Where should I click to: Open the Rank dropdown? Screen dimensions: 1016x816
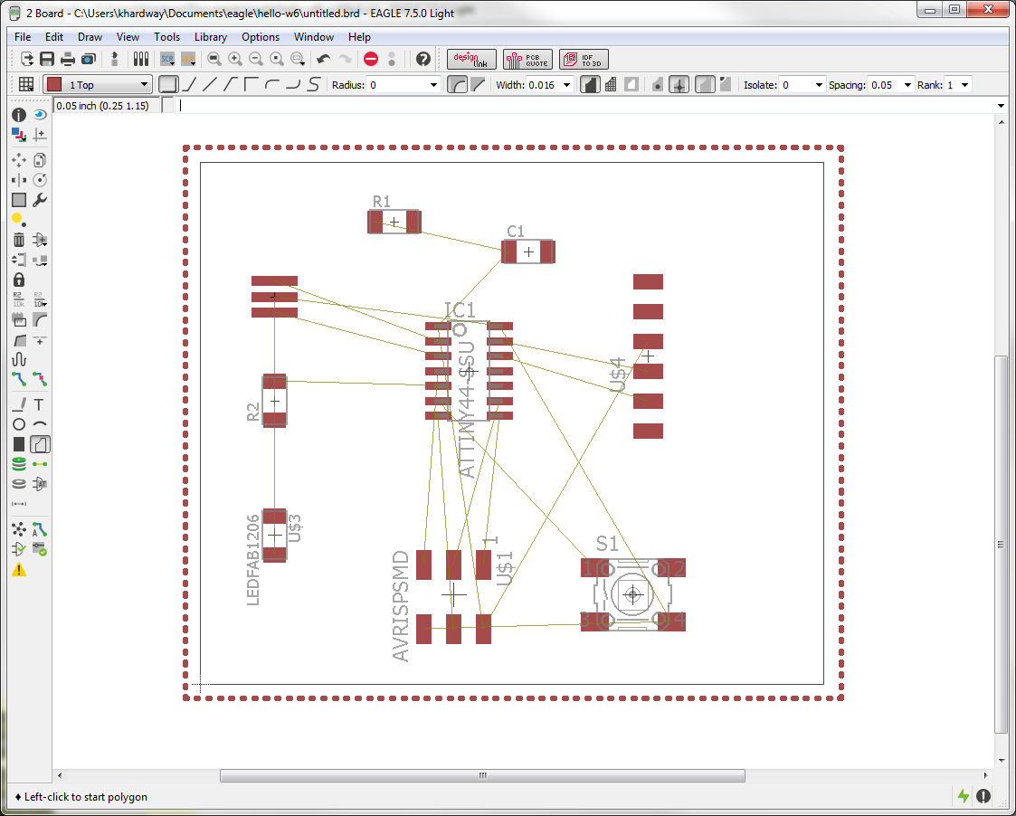964,85
